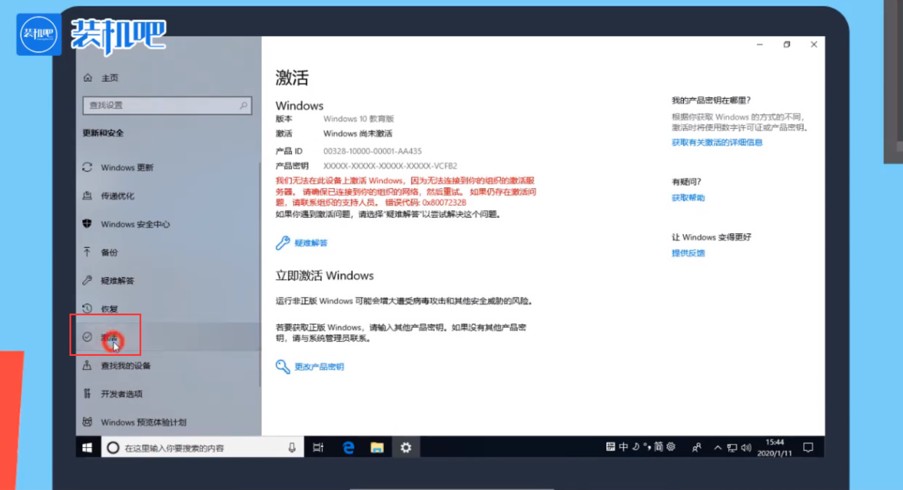Image resolution: width=903 pixels, height=490 pixels.
Task: Open the volume control icon
Action: [x=746, y=448]
